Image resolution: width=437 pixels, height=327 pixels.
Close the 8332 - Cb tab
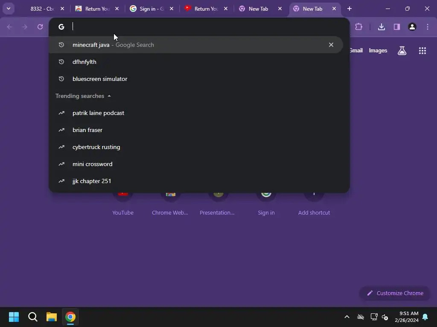coord(62,9)
